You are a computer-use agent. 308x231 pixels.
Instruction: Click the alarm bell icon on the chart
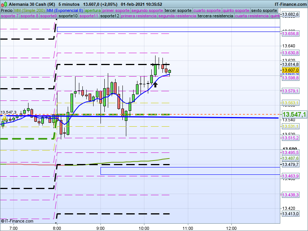(4, 119)
